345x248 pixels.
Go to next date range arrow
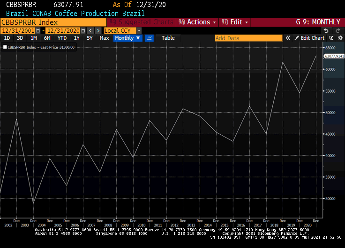coord(98,30)
